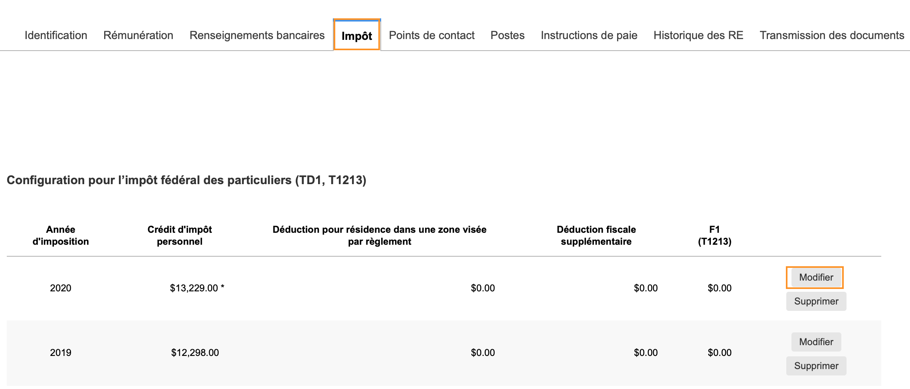Open the Identification tab
Viewport: 910px width, 389px height.
pos(56,35)
